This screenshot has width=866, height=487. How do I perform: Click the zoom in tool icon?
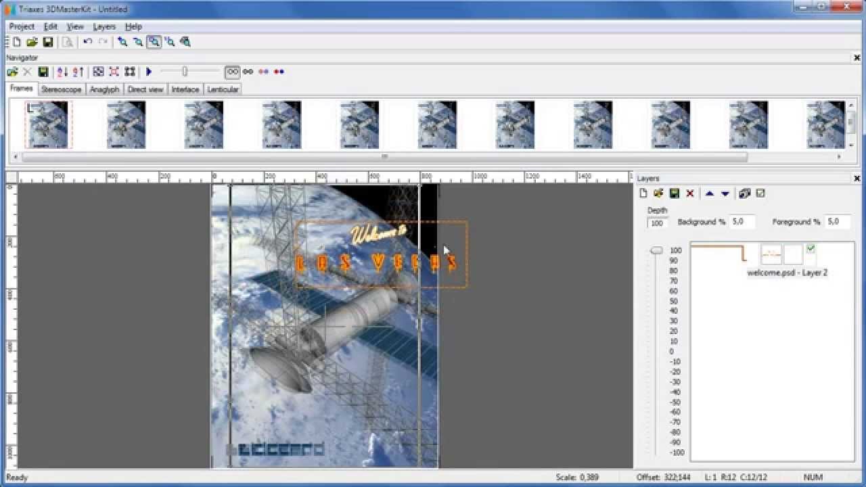122,42
